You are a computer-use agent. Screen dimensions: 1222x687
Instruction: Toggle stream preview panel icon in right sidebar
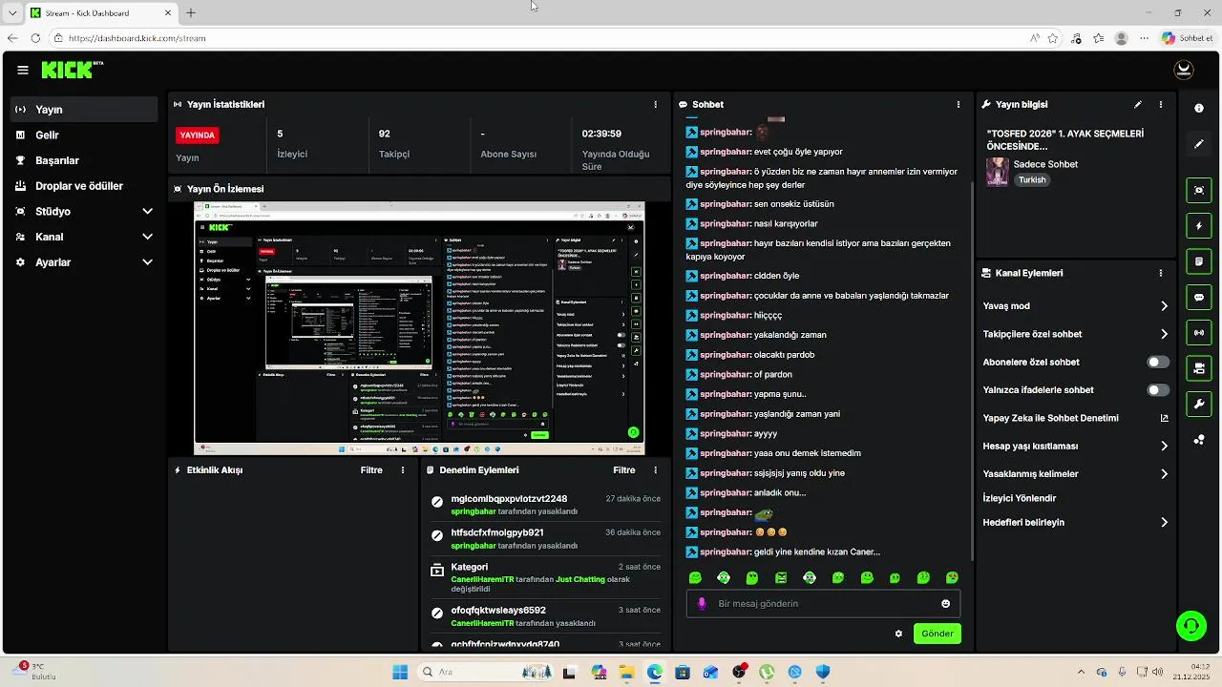click(x=1199, y=190)
